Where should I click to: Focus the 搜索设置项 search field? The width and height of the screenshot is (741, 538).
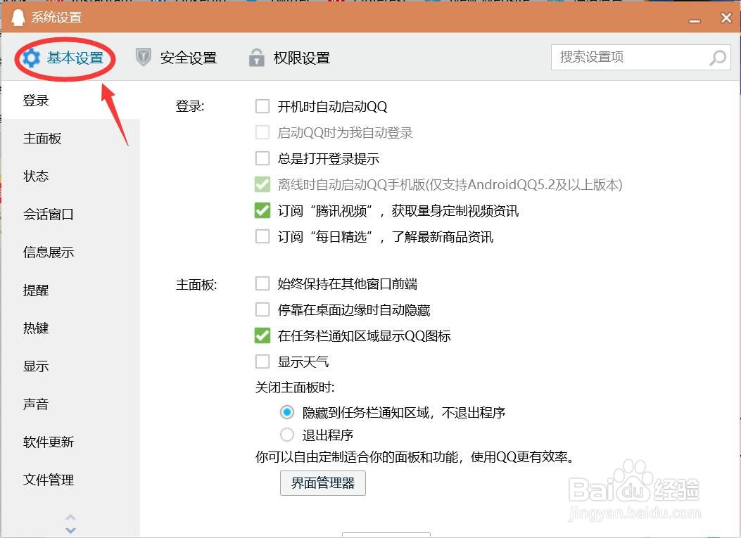(x=641, y=57)
